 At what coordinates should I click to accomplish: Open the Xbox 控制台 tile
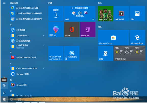[x=105, y=14]
